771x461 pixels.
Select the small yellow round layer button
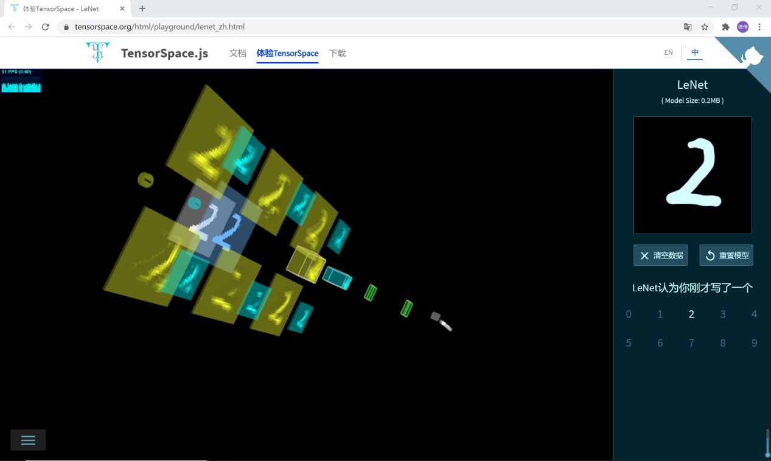click(145, 179)
